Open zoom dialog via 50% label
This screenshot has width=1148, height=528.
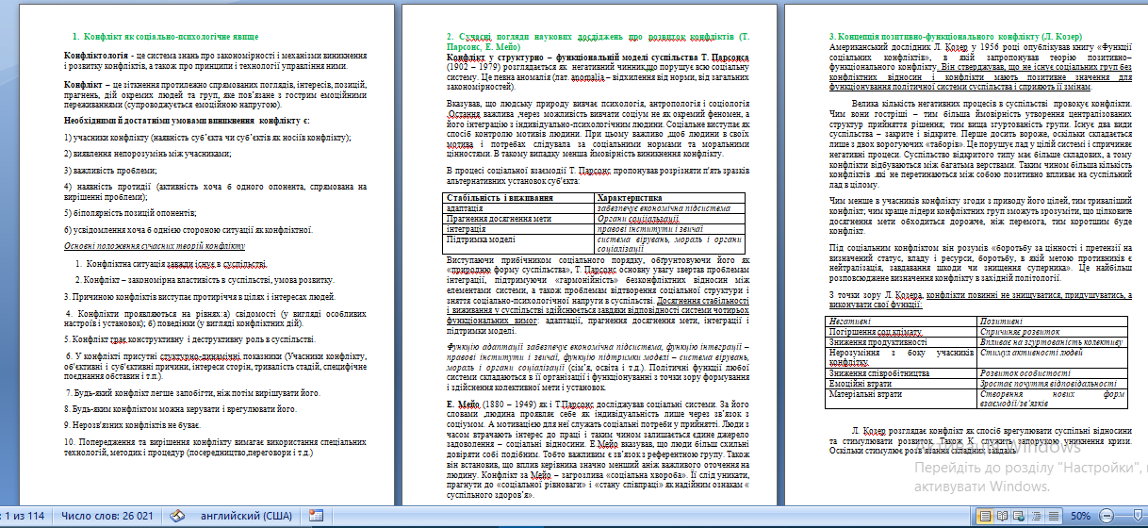click(x=1081, y=516)
